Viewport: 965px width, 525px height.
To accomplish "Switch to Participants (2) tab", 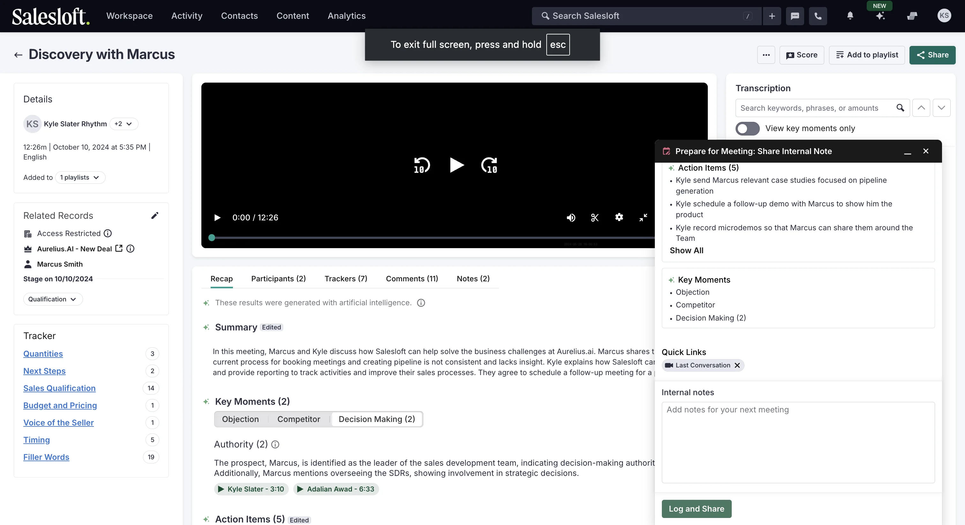I will [278, 278].
